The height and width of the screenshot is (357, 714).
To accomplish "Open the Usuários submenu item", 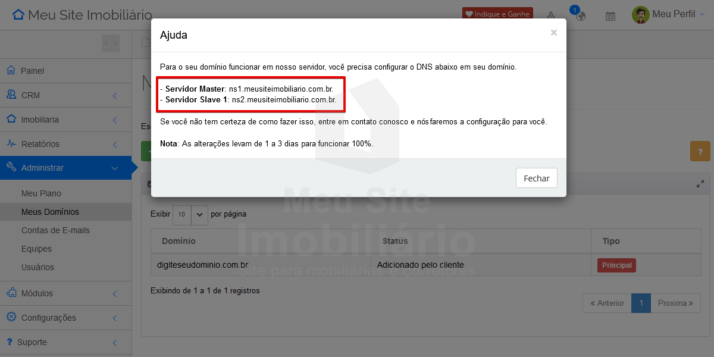I will click(x=37, y=267).
